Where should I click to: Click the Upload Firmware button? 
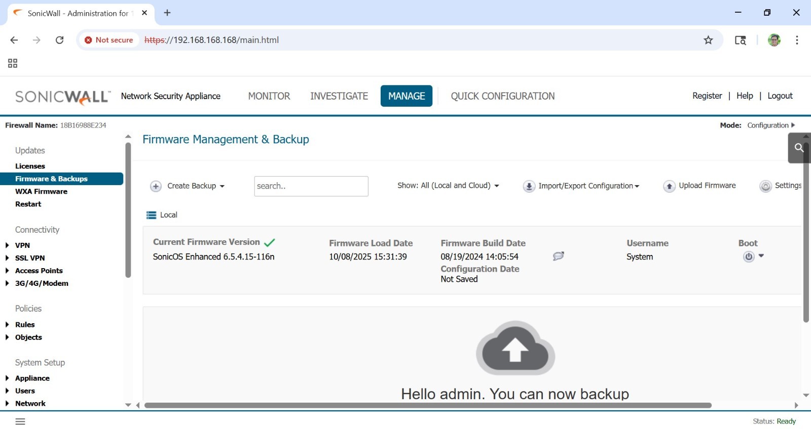(699, 186)
